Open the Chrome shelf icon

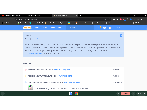[x=77, y=94]
